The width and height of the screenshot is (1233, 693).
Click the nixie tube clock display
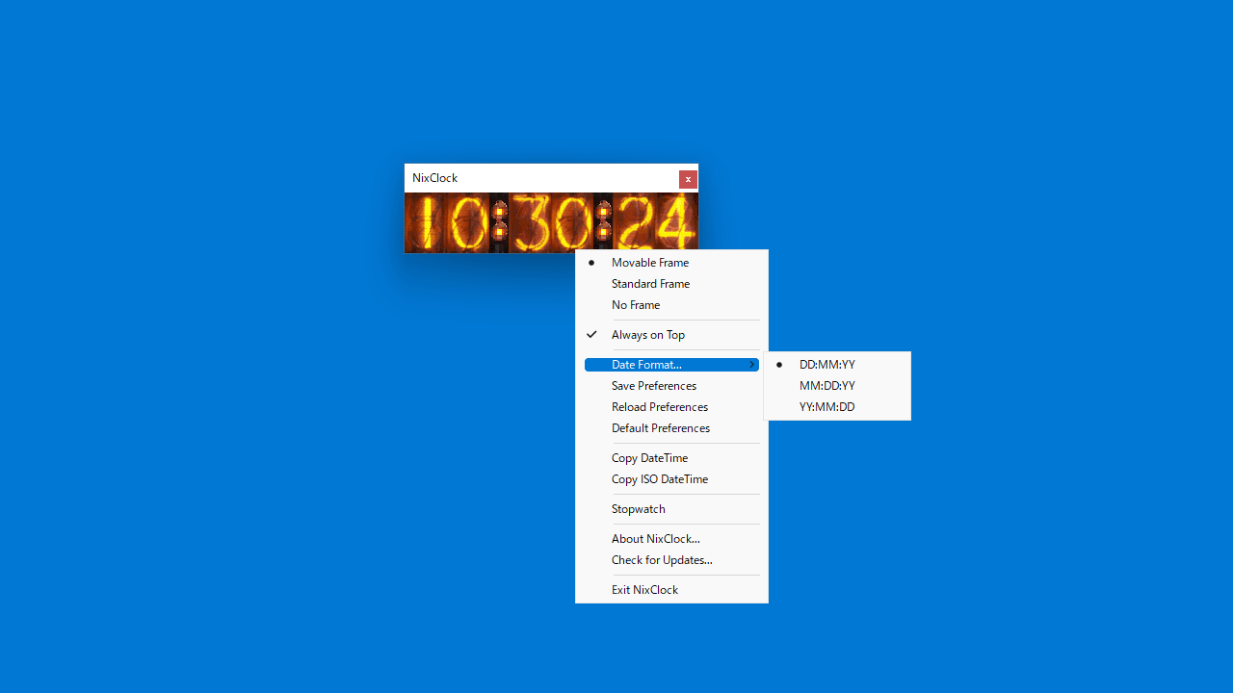click(551, 222)
